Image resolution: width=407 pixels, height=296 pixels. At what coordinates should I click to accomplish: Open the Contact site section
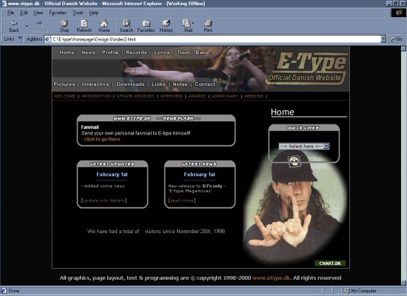click(x=205, y=84)
